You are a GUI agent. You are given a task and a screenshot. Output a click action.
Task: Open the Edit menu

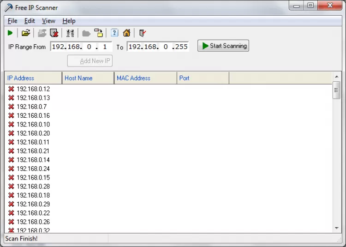[30, 21]
